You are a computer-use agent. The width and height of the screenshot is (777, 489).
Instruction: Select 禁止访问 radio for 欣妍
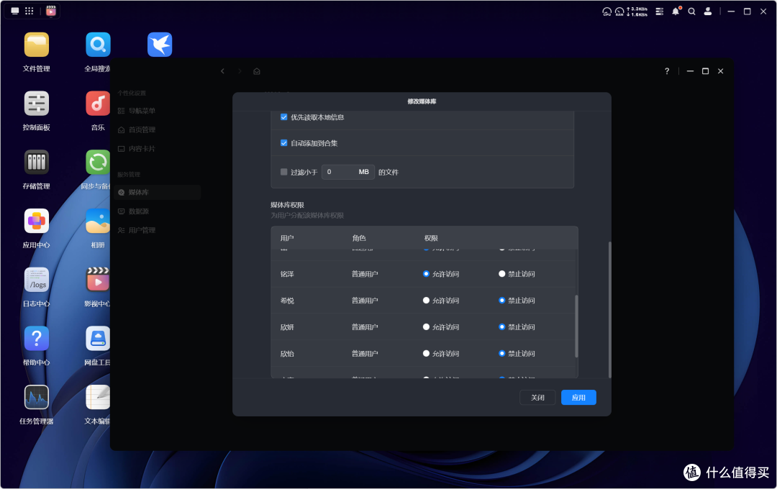click(502, 327)
